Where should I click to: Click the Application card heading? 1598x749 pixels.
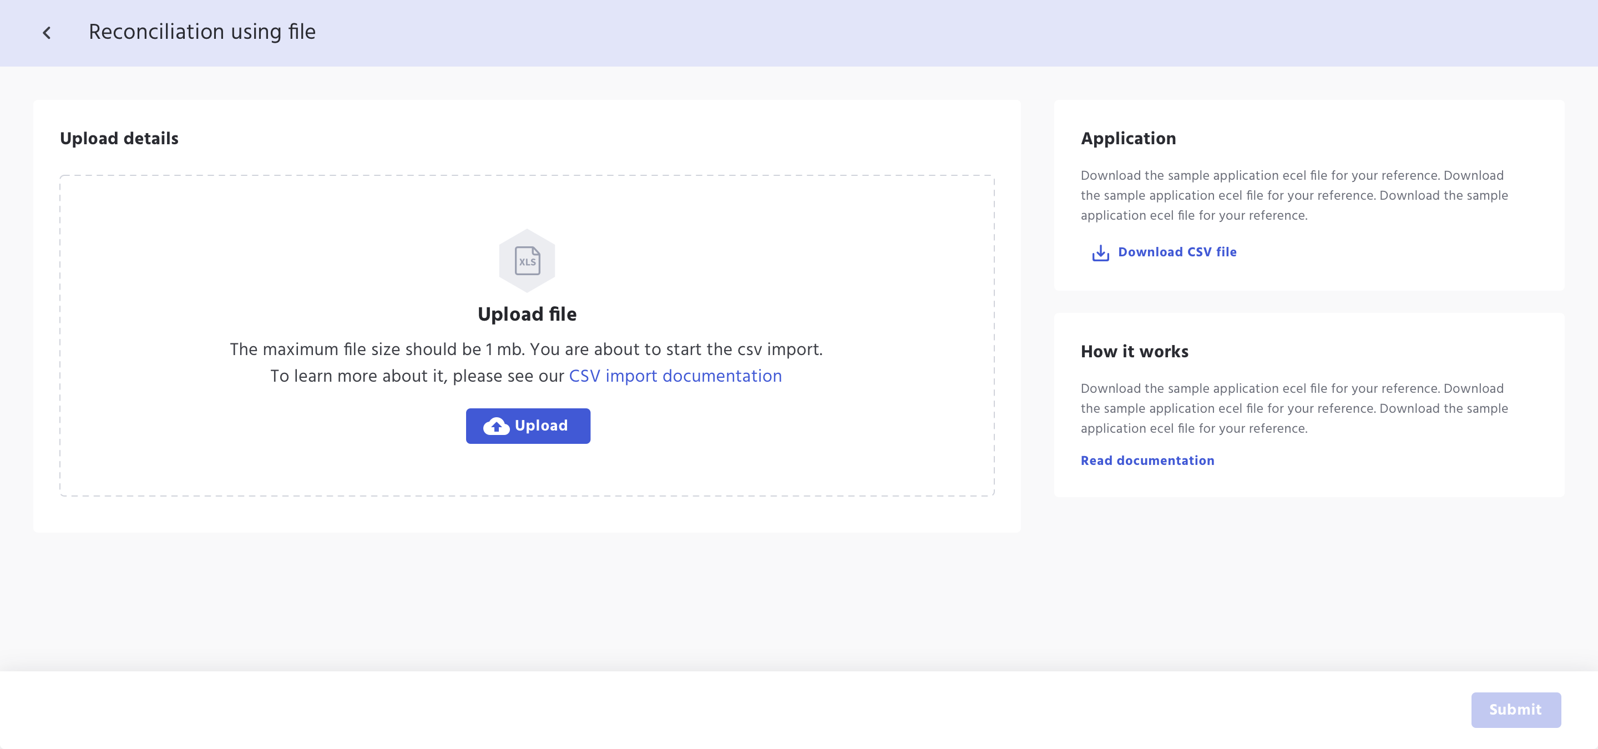pos(1128,138)
